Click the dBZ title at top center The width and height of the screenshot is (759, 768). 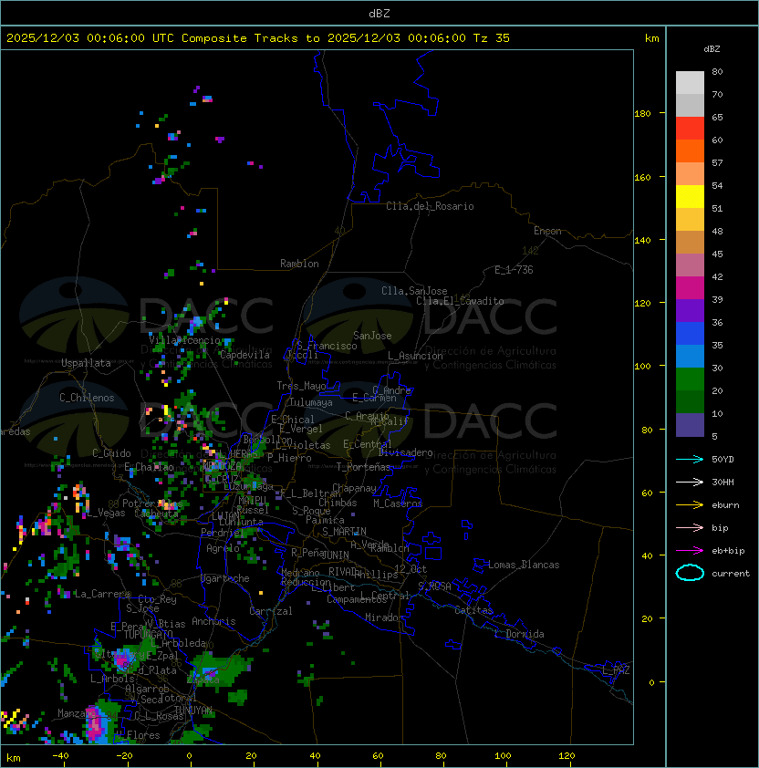pyautogui.click(x=379, y=14)
